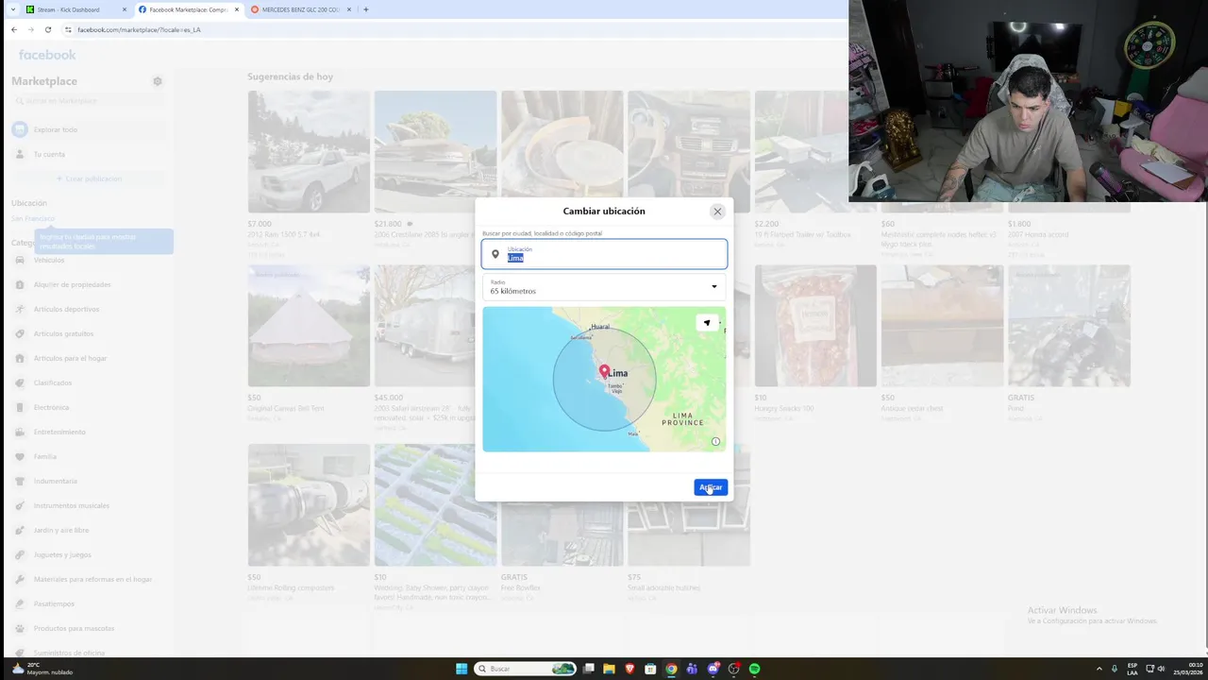This screenshot has height=680, width=1208.
Task: Open the Hungry Snacks $10 listing
Action: [815, 326]
